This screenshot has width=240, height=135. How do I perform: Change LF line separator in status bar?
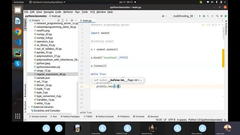(165, 120)
